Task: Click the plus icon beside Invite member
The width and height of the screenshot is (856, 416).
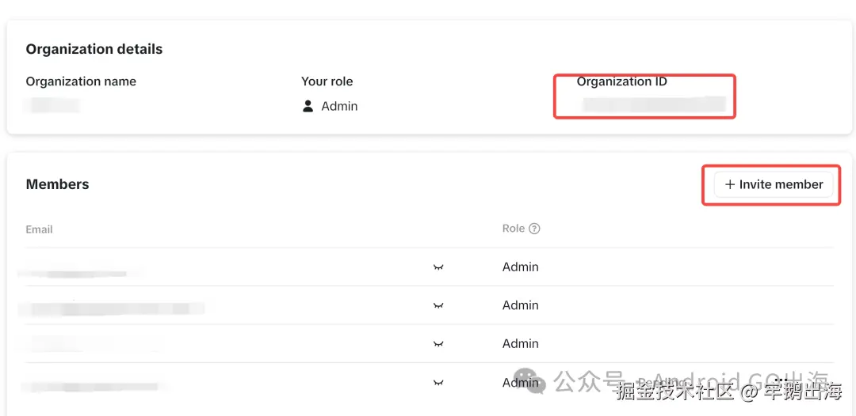Action: [x=730, y=184]
